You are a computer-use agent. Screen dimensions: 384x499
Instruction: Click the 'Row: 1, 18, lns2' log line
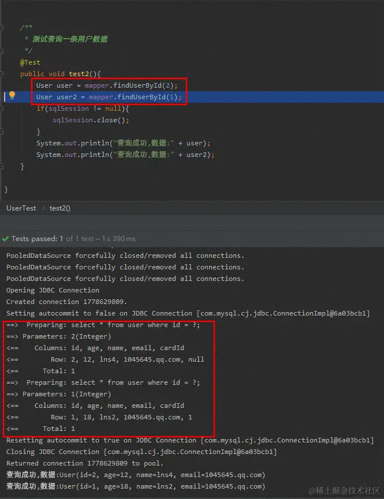(99, 417)
